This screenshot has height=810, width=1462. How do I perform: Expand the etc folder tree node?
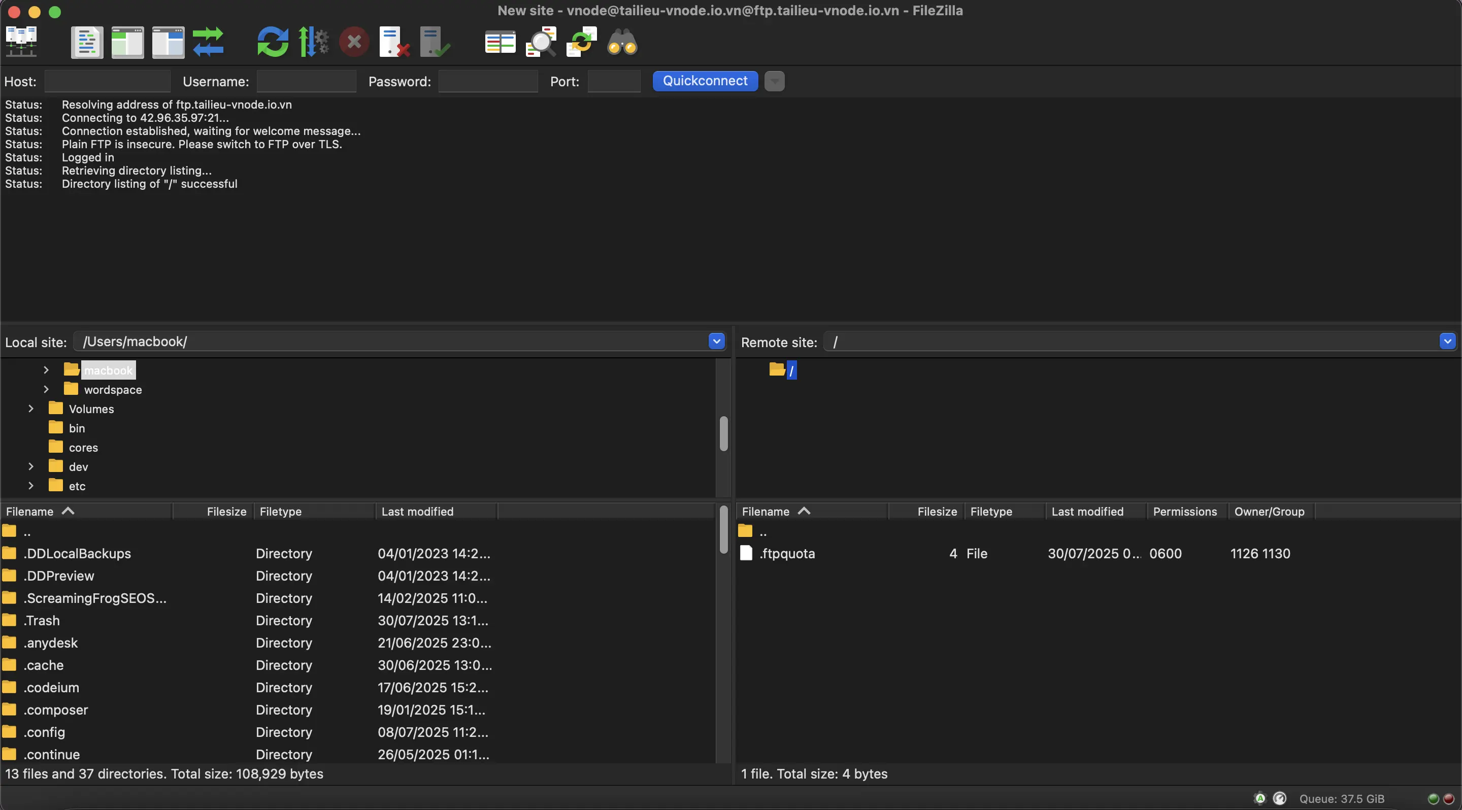[x=31, y=486]
